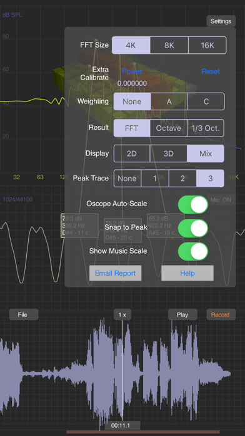Screen dimensions: 245x436
Task: Toggle Oscope Auto-Scale switch
Action: click(193, 204)
